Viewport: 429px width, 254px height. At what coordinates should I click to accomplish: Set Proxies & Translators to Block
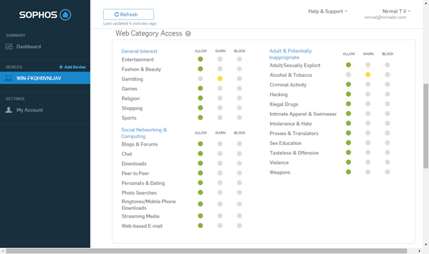(387, 133)
